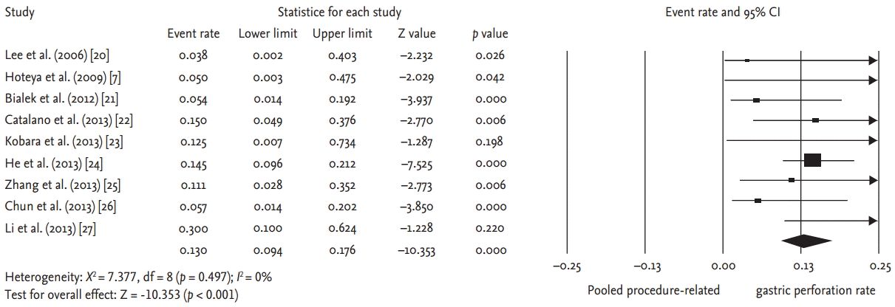Click the −0.25 axis tick label
The height and width of the screenshot is (307, 895).
[567, 266]
